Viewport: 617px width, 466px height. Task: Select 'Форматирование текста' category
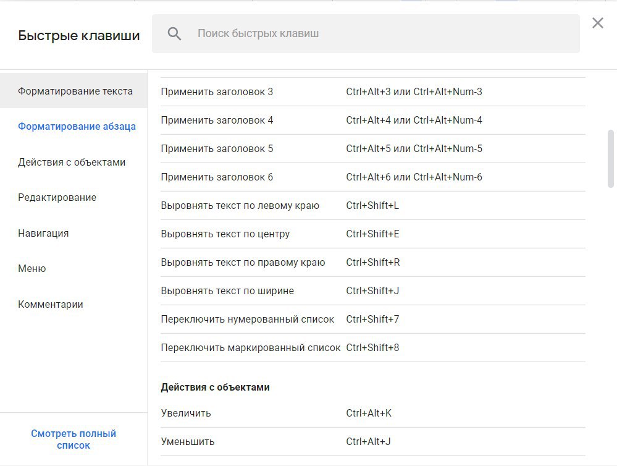coord(75,91)
